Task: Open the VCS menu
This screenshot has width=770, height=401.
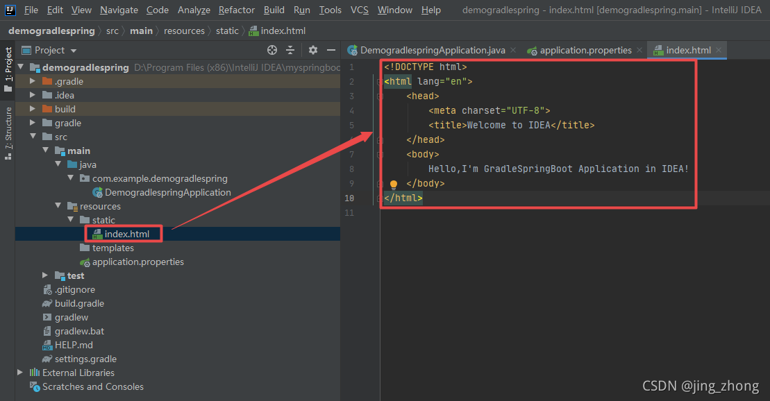Action: point(360,10)
